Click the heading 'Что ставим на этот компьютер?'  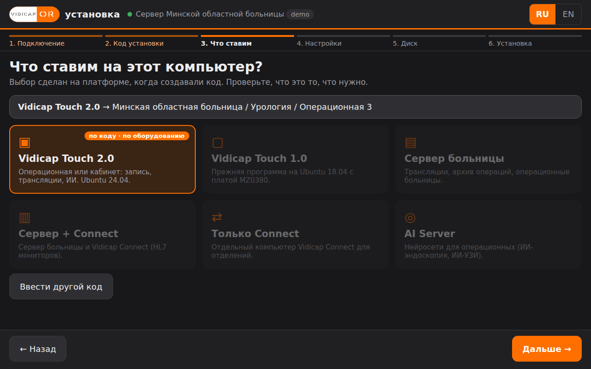pyautogui.click(x=136, y=67)
